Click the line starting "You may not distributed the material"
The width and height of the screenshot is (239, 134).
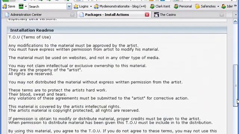pyautogui.click(x=96, y=82)
